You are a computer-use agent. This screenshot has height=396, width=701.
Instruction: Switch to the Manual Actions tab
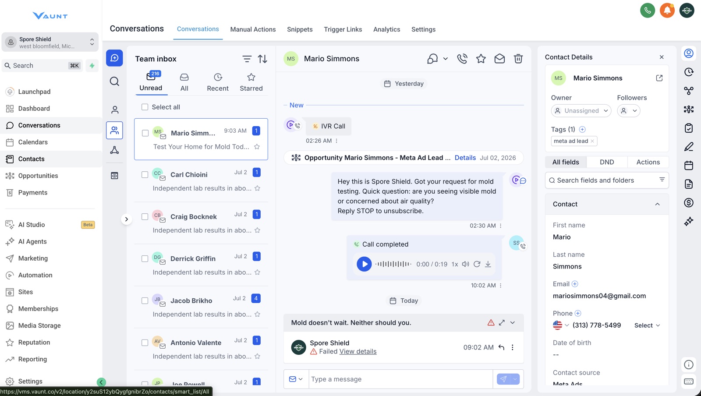(x=253, y=29)
